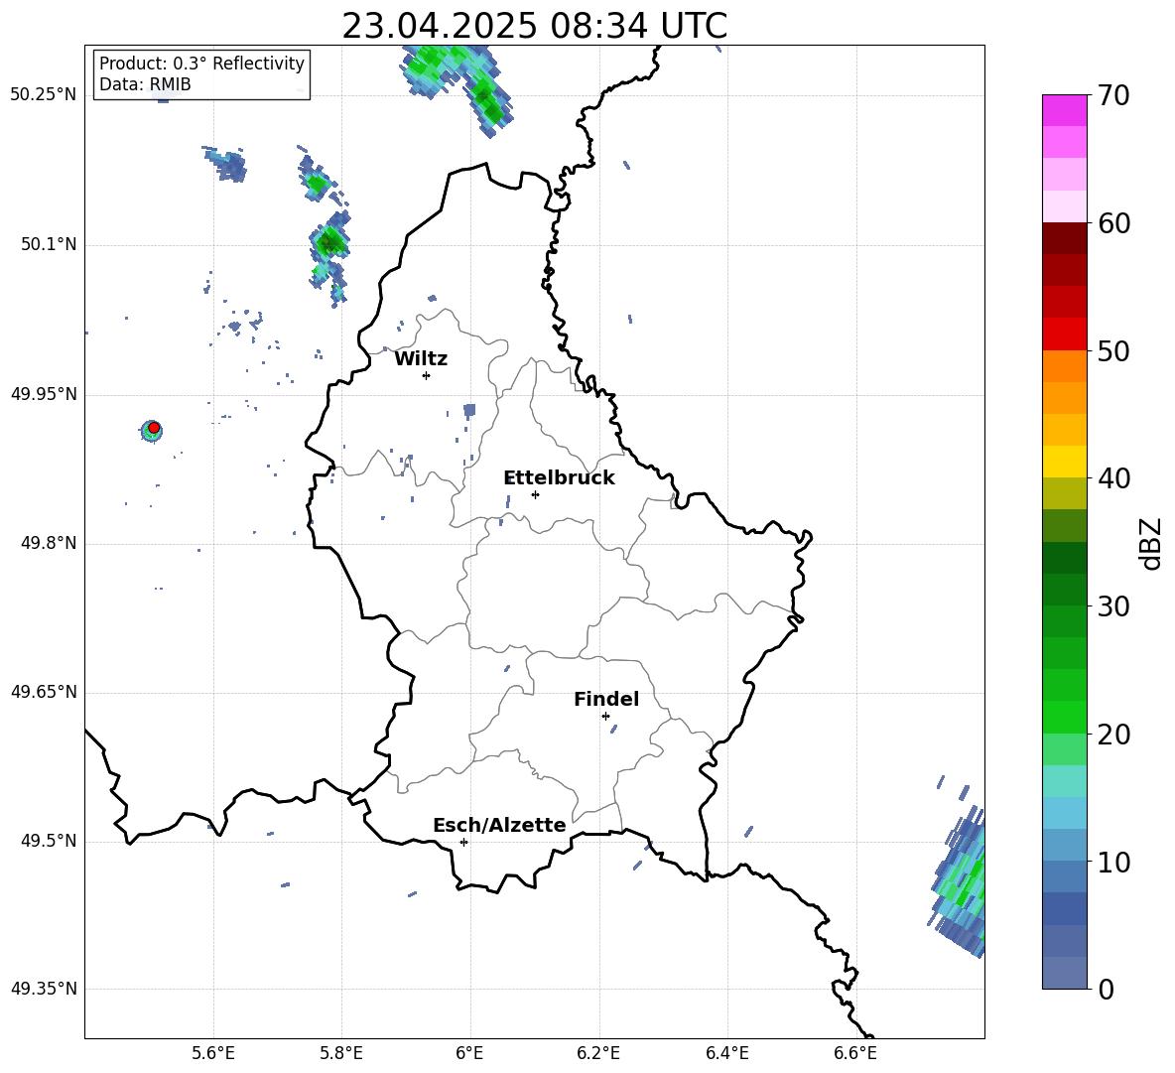Select the Ettelbruck station label

559,478
